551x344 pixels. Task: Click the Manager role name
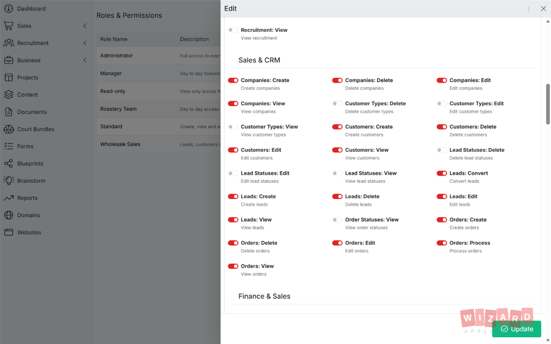coord(111,74)
